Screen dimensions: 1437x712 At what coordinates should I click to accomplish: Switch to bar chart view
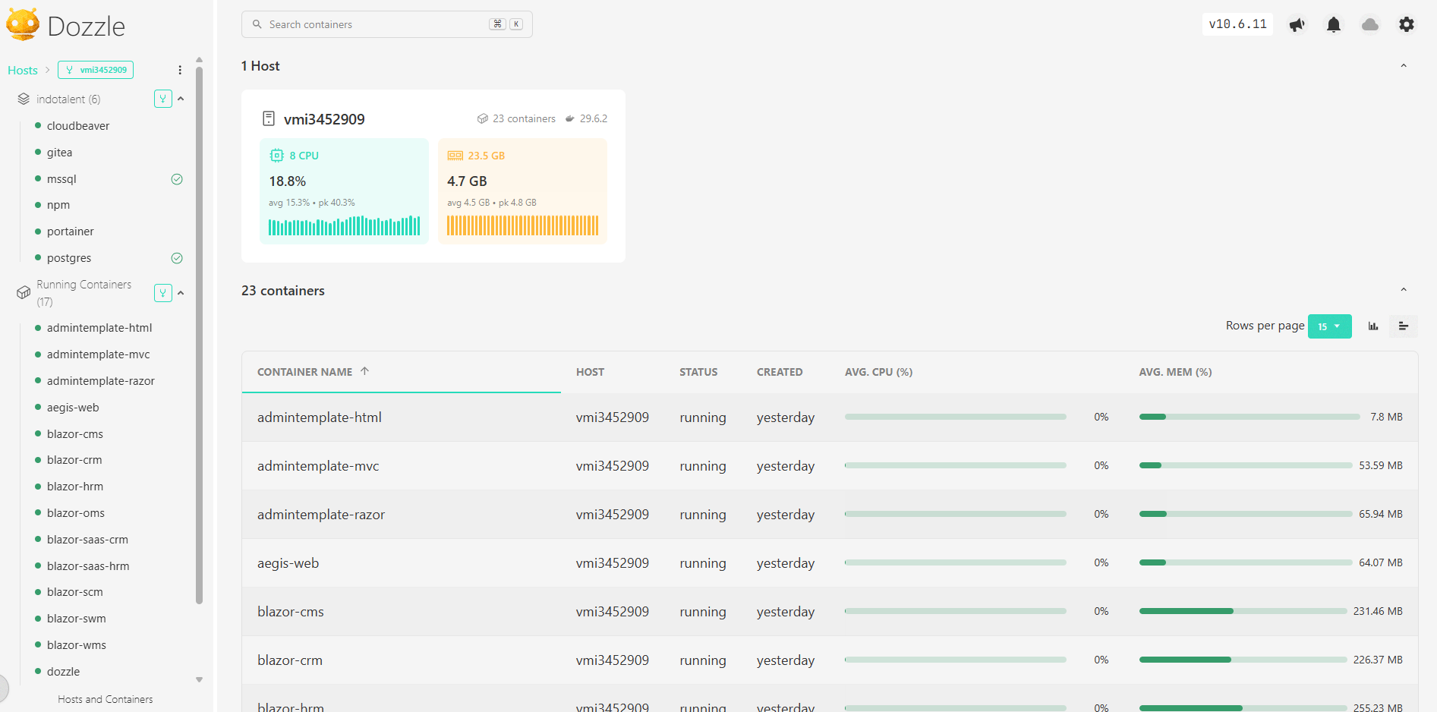pyautogui.click(x=1373, y=326)
